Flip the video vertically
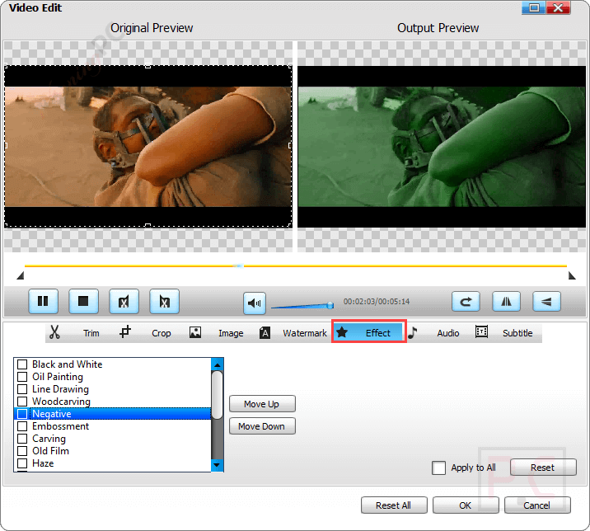The width and height of the screenshot is (590, 531). [x=546, y=301]
